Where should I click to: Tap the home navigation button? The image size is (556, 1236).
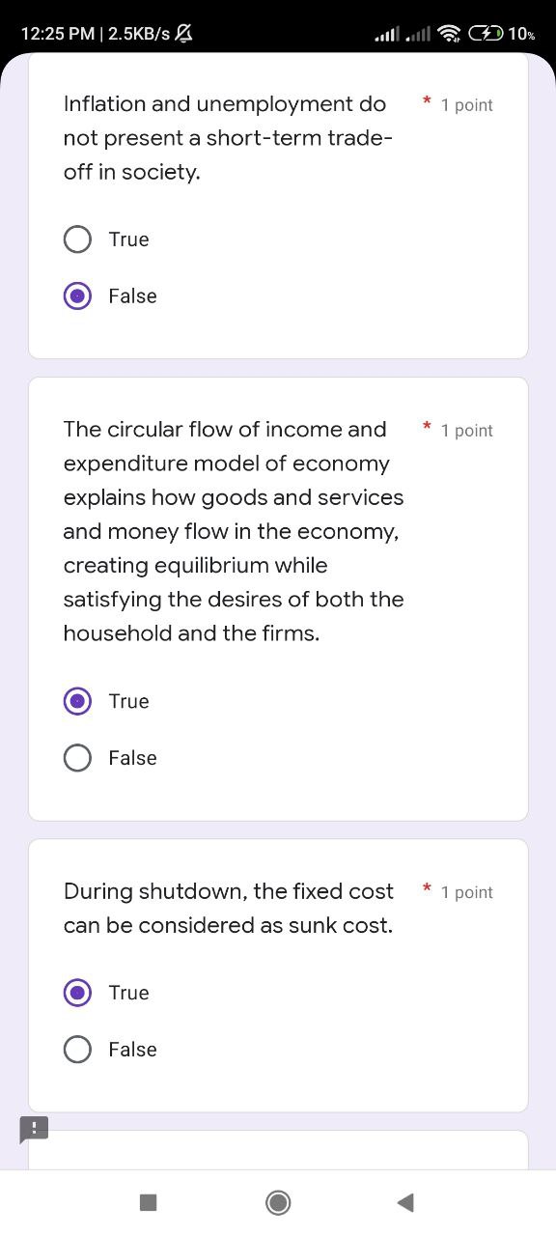coord(278,1202)
